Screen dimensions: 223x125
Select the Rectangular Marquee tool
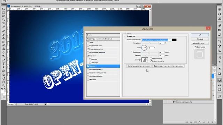(x=3, y=13)
